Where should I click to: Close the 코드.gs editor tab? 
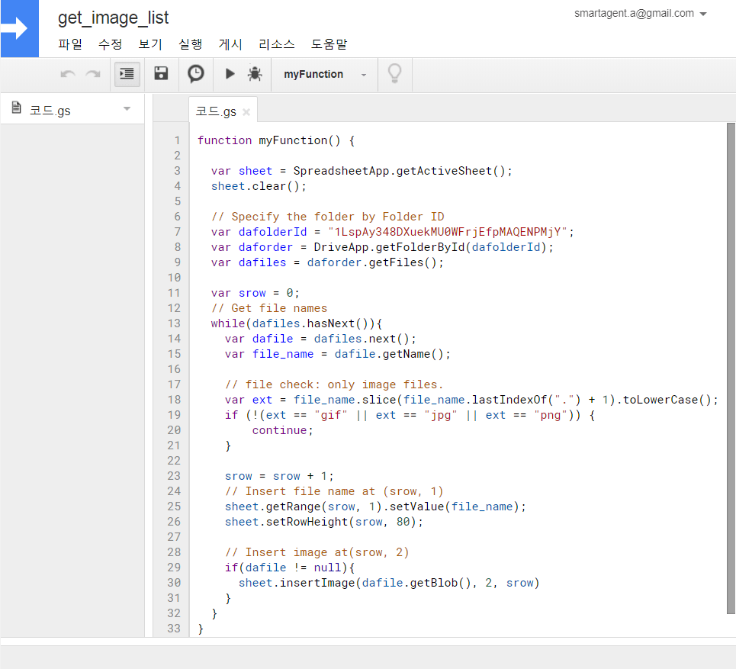246,112
